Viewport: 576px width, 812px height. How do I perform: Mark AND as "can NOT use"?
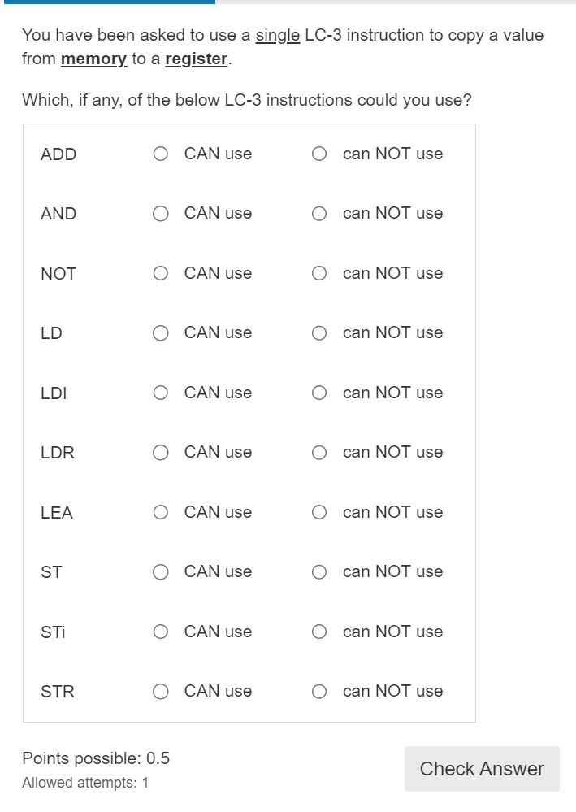point(318,213)
